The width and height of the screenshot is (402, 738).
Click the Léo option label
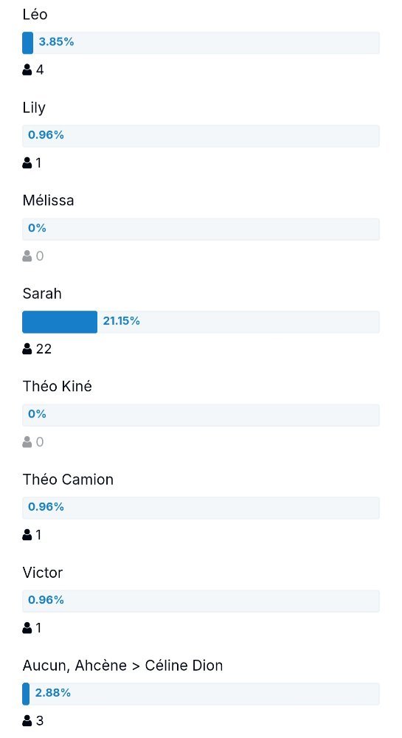click(35, 15)
